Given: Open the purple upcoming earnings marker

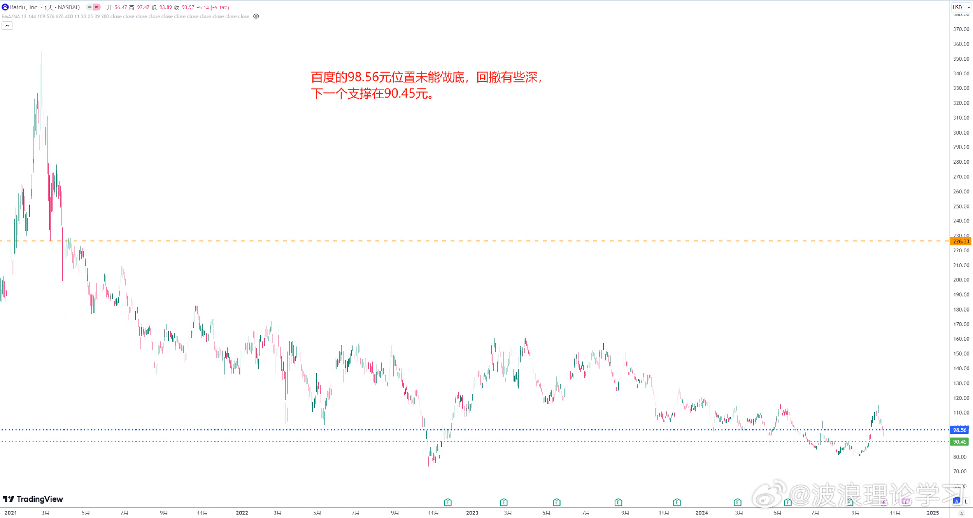Looking at the screenshot, I should pyautogui.click(x=906, y=501).
